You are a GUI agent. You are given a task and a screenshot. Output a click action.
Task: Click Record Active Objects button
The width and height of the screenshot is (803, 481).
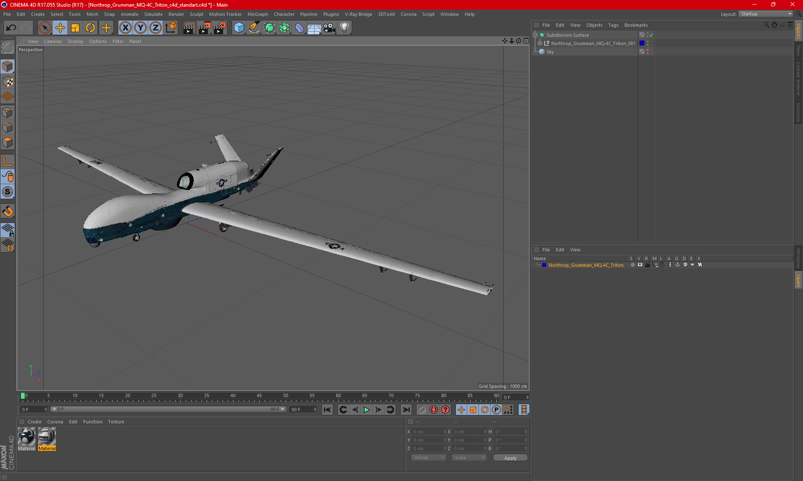click(422, 410)
